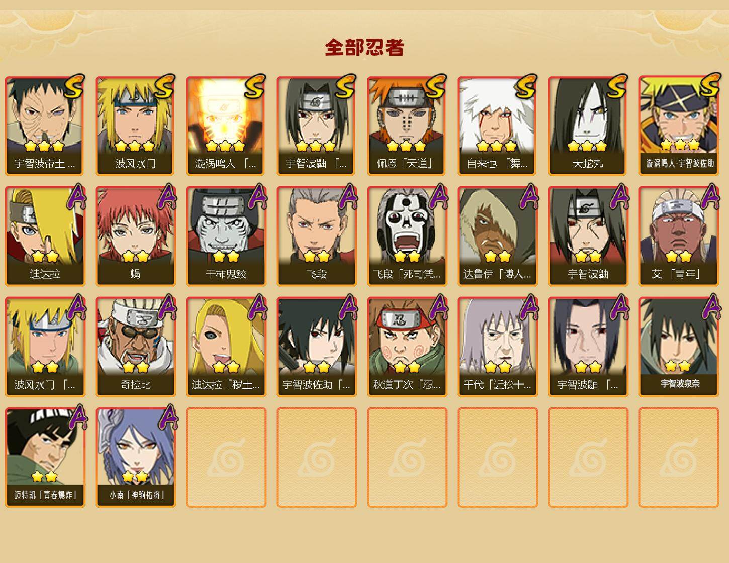Click the A rank badge on 飞段 card
The height and width of the screenshot is (563, 729).
[348, 196]
